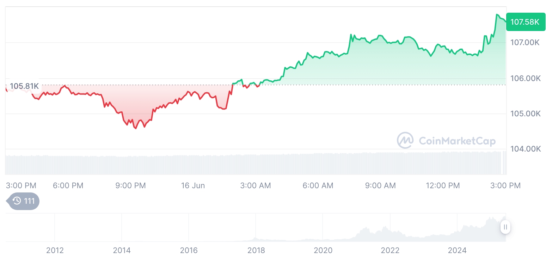Click the 16 Jun date label on the time axis

point(193,186)
